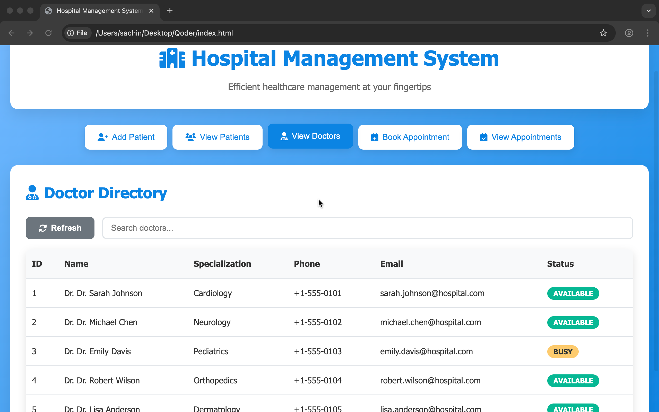Image resolution: width=659 pixels, height=412 pixels.
Task: Open a new tab with plus icon
Action: (x=170, y=10)
